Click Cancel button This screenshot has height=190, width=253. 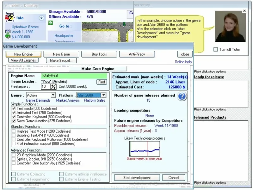[x=174, y=178]
